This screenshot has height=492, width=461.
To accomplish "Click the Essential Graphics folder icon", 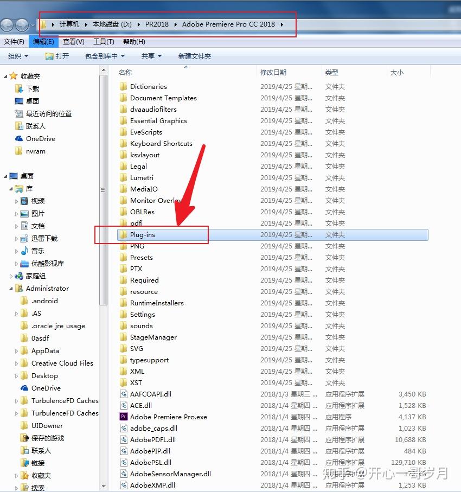I will tap(123, 120).
